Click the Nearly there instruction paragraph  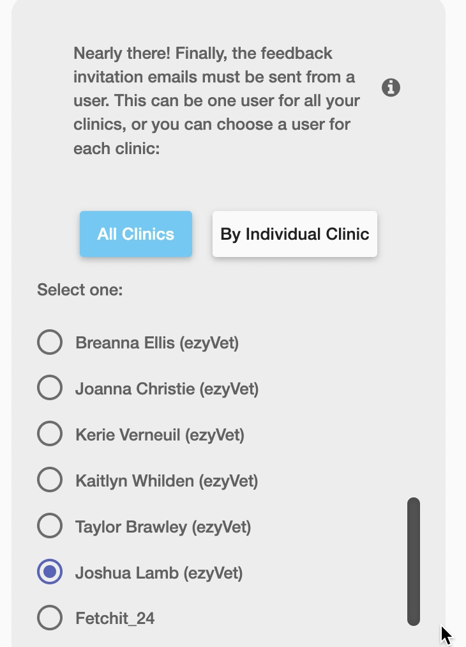click(x=217, y=100)
